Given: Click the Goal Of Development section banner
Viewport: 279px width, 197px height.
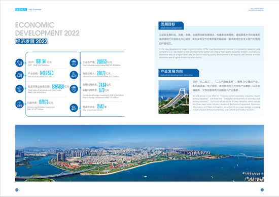Looking at the screenshot, I should coord(171,25).
